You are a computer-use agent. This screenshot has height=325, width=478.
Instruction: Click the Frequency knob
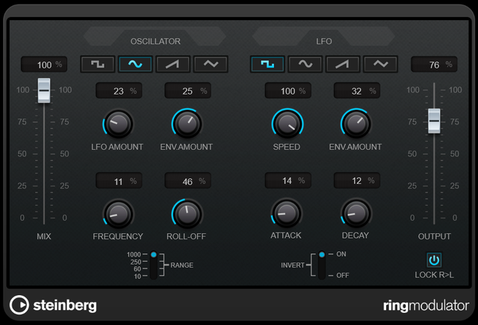(119, 214)
